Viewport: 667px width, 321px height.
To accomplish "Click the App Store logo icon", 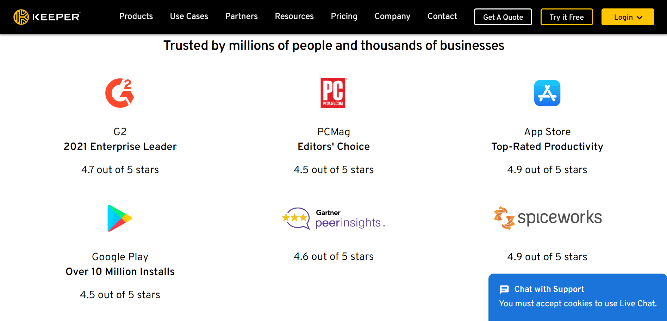I will pos(547,93).
